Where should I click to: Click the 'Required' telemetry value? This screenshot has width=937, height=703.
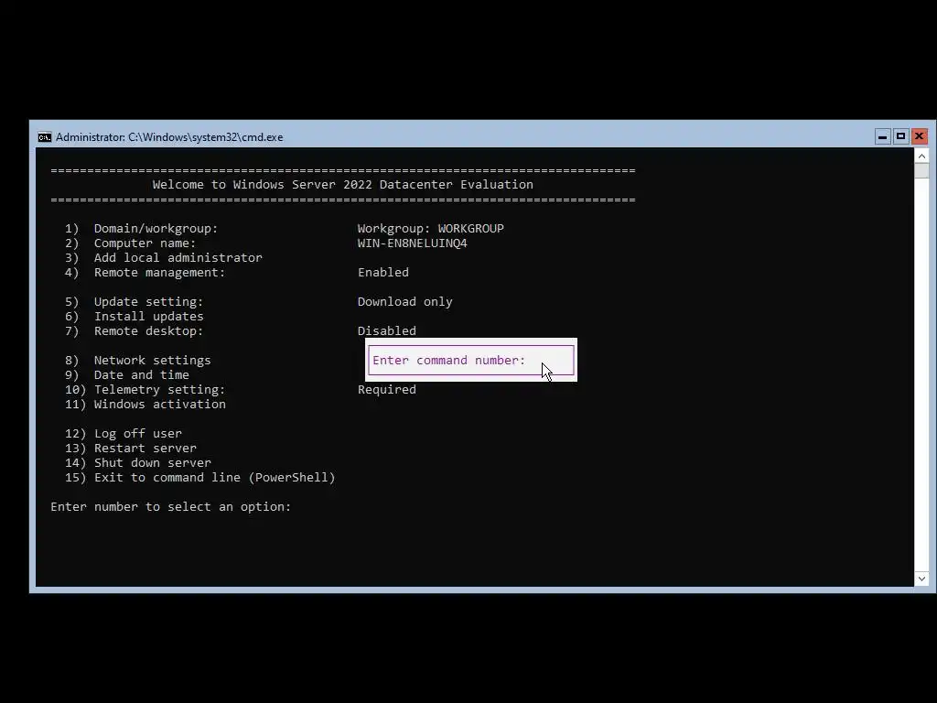(x=387, y=390)
